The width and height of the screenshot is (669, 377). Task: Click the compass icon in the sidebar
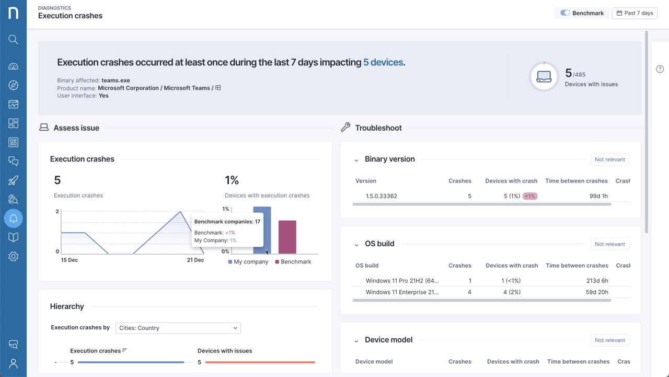(x=14, y=85)
